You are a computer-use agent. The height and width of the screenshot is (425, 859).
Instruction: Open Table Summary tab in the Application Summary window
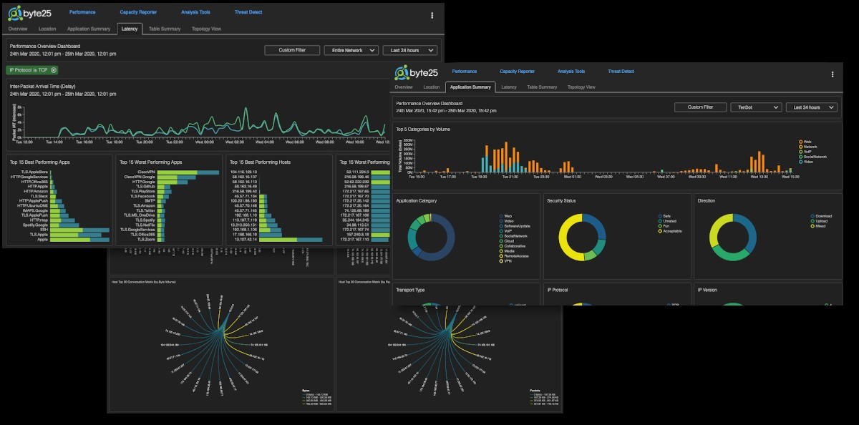[542, 87]
